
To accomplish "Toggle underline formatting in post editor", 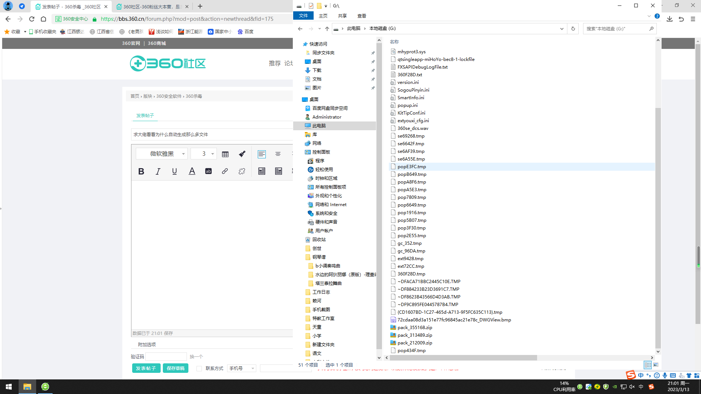I will click(175, 171).
